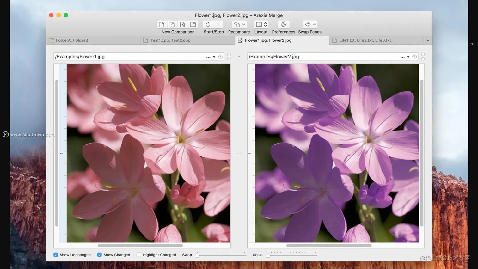The width and height of the screenshot is (478, 269).
Task: Select the Flower1.jpg, Flower2.jpg tab
Action: [282, 40]
